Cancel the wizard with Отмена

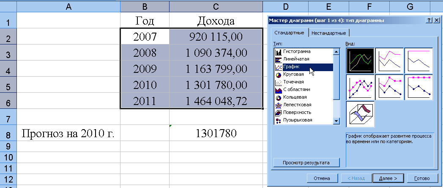322,178
